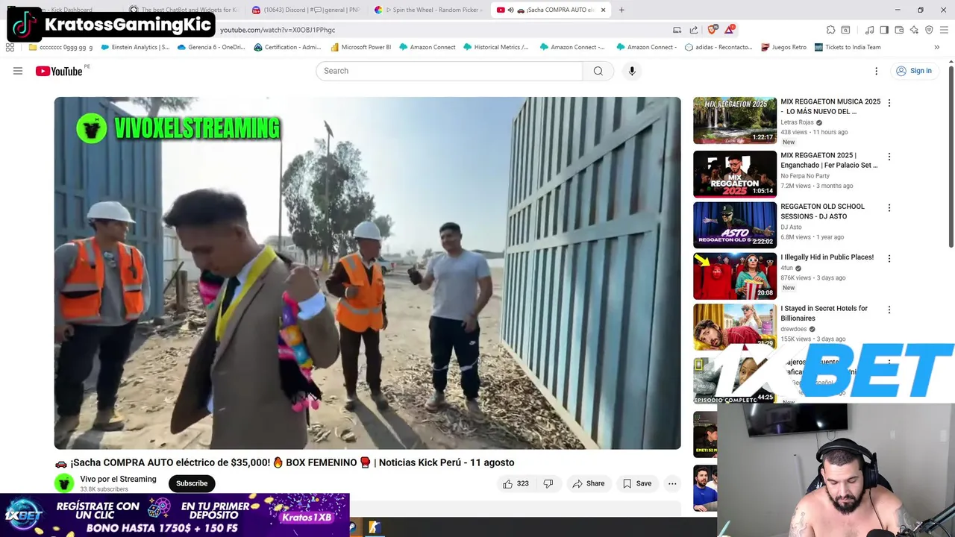Screen dimensions: 955x537
Task: Click the search magnifier button
Action: [x=598, y=71]
